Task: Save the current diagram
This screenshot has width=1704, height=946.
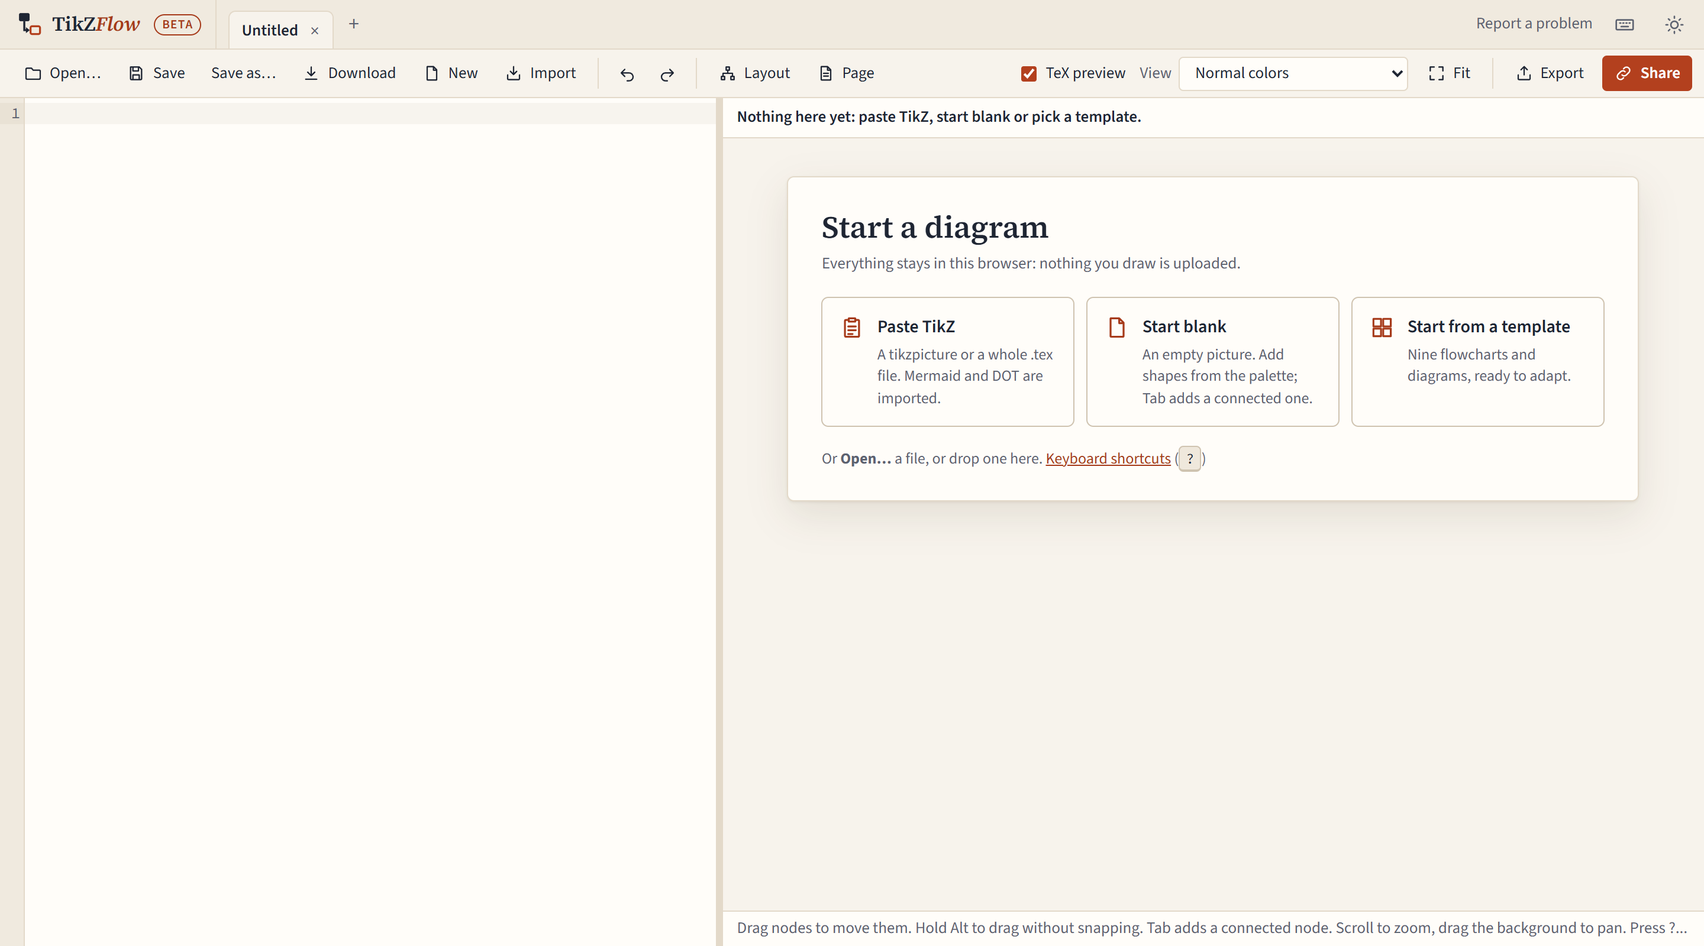Action: click(x=157, y=73)
